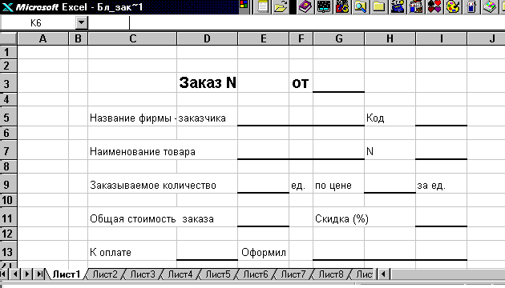Click the cell containing "от"

[301, 82]
